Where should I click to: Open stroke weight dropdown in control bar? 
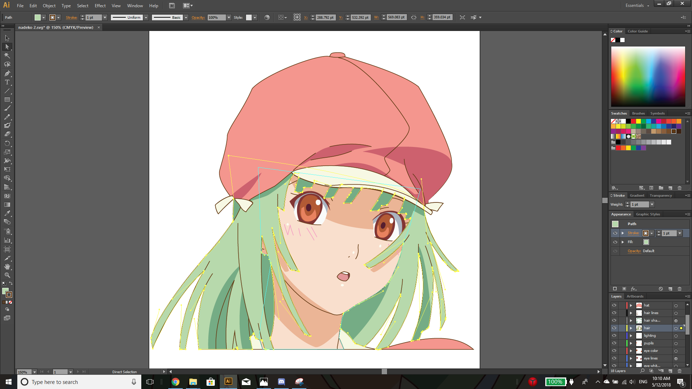(105, 17)
